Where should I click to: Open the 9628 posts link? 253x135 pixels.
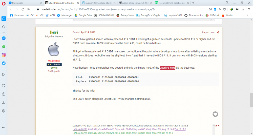pyautogui.click(x=54, y=71)
